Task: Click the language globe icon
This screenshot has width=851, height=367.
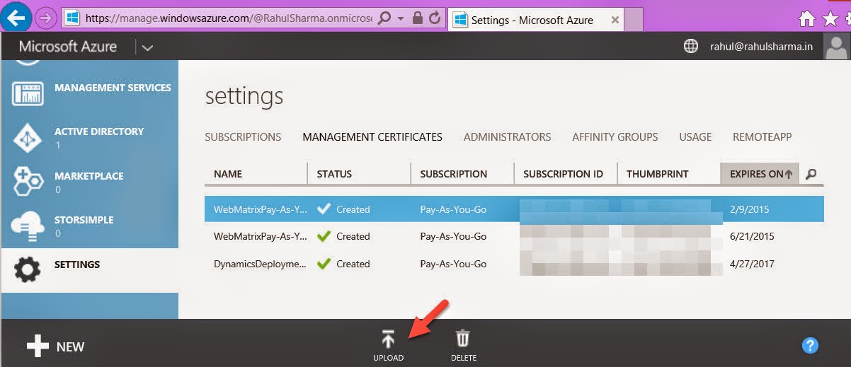Action: point(690,47)
